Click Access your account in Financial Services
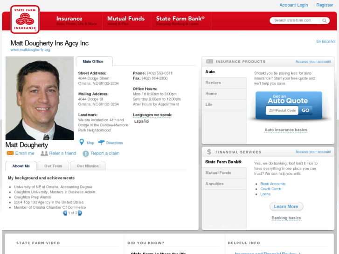 click(313, 152)
